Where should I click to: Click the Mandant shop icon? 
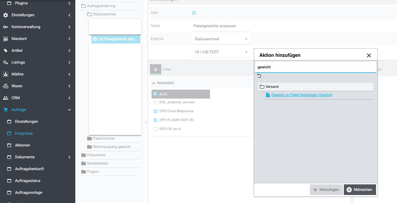tap(6, 39)
